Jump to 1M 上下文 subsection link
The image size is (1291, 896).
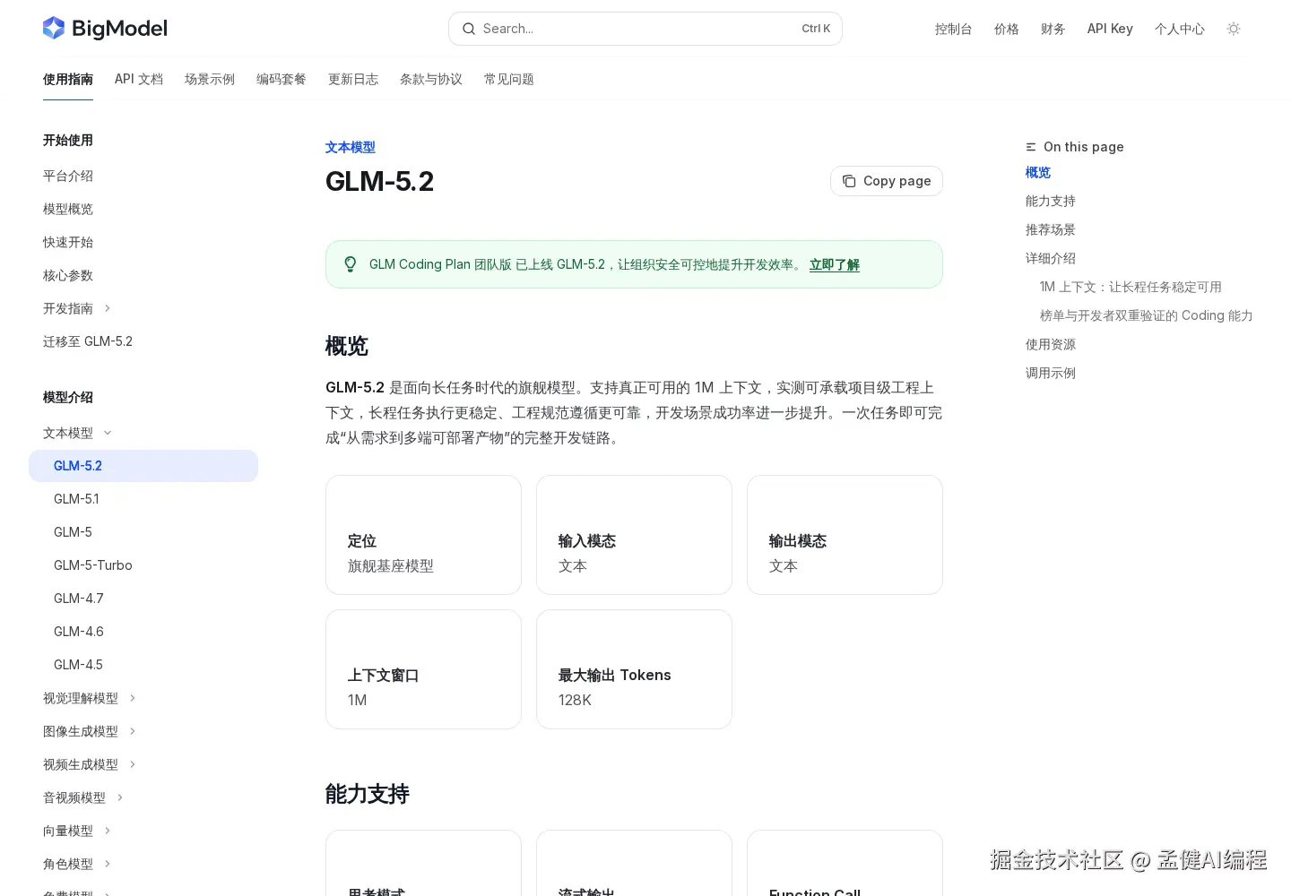click(1131, 287)
